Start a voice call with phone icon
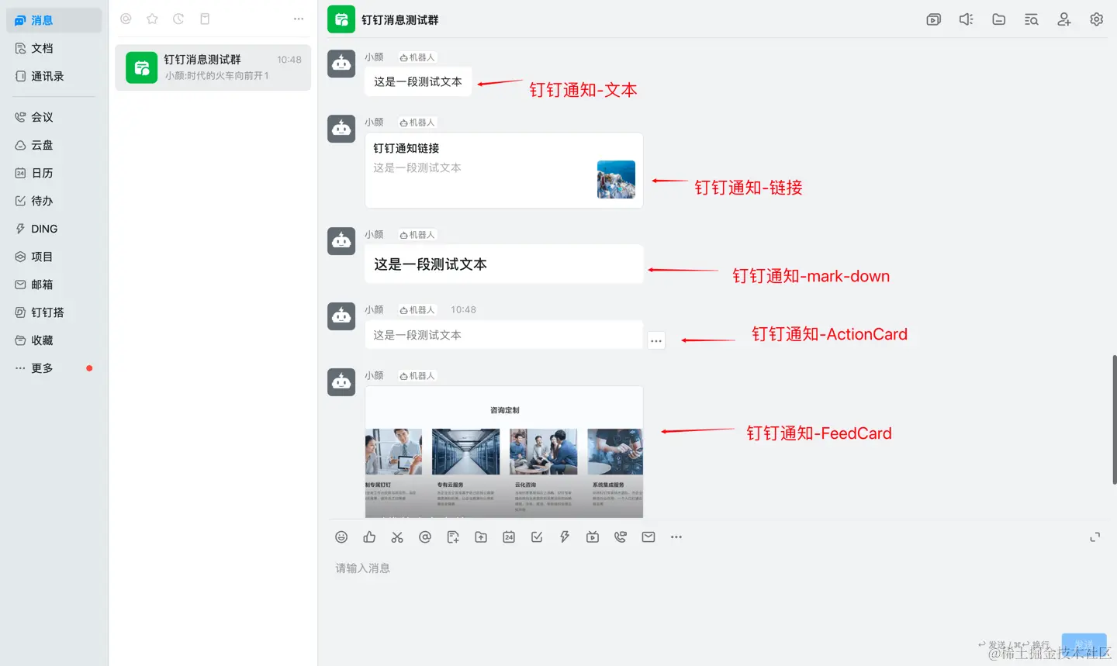Screen dimensions: 1117x666 [621, 537]
